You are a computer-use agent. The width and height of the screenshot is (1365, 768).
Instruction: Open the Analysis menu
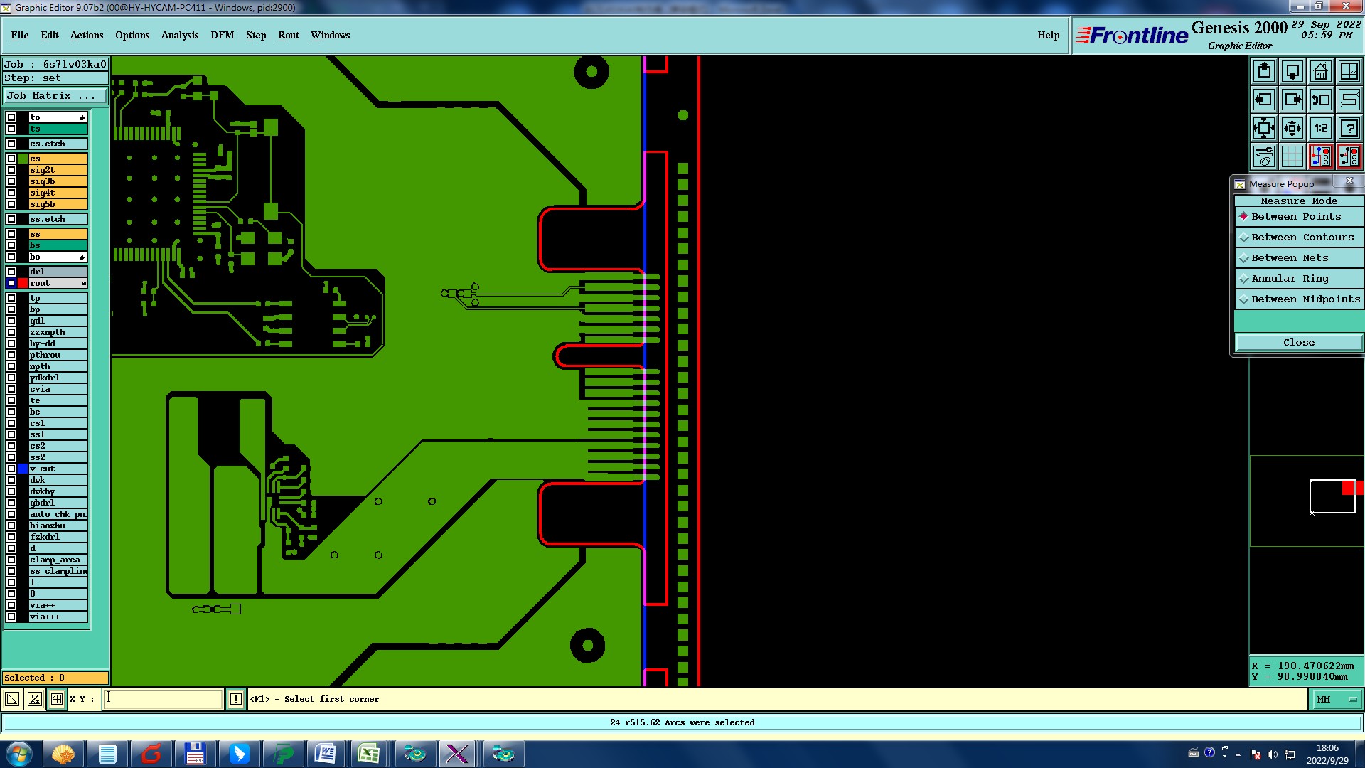pos(179,35)
